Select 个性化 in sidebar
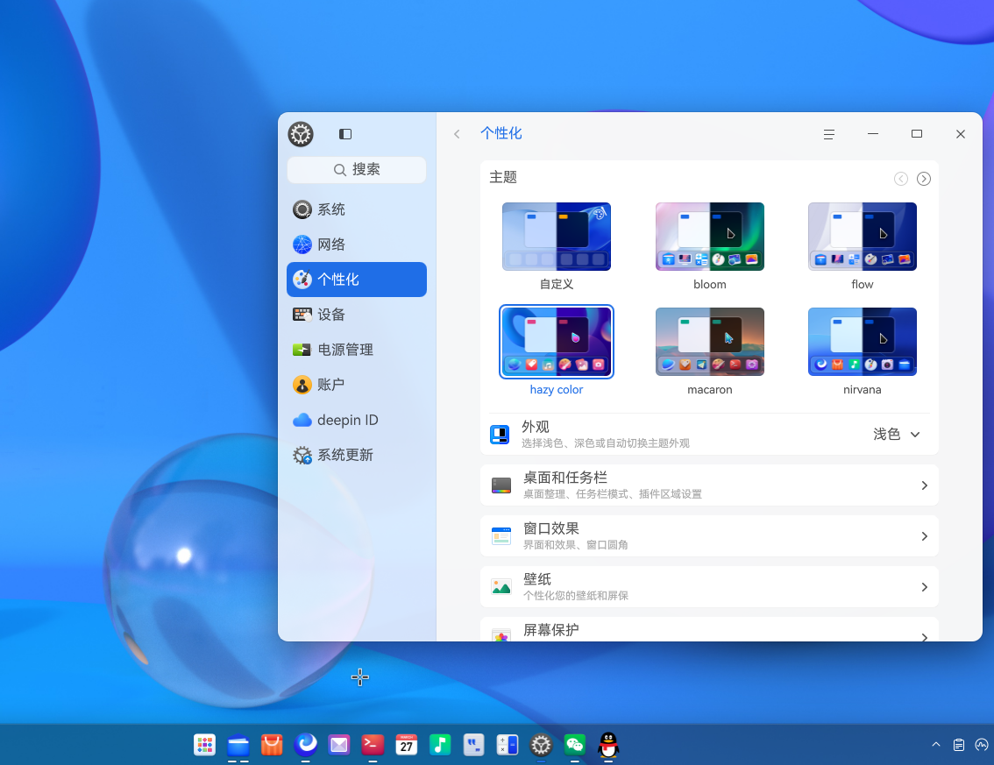 [356, 280]
